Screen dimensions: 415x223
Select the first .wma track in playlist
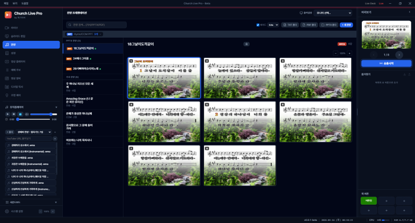pyautogui.click(x=31, y=145)
